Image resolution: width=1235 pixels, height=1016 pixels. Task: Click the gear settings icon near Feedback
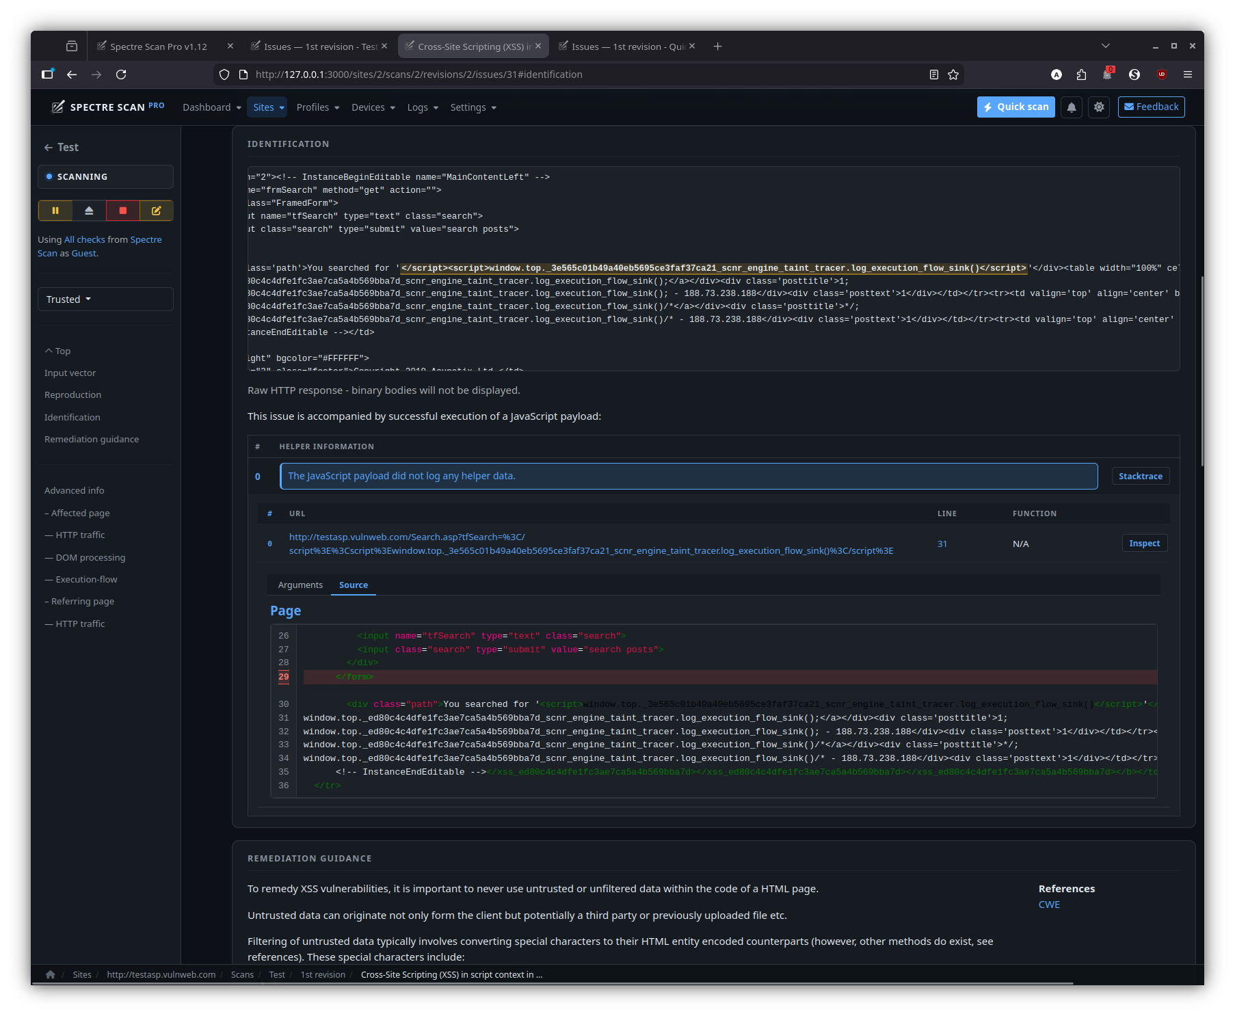pos(1099,107)
